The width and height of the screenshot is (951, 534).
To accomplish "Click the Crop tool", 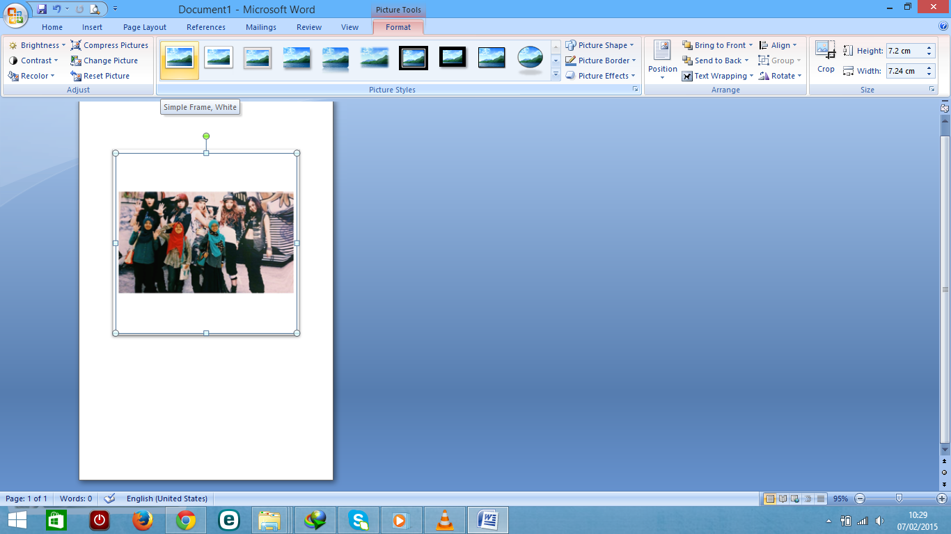I will [x=826, y=57].
